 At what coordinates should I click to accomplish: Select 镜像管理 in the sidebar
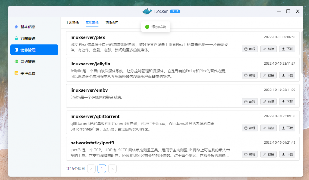coord(34,50)
